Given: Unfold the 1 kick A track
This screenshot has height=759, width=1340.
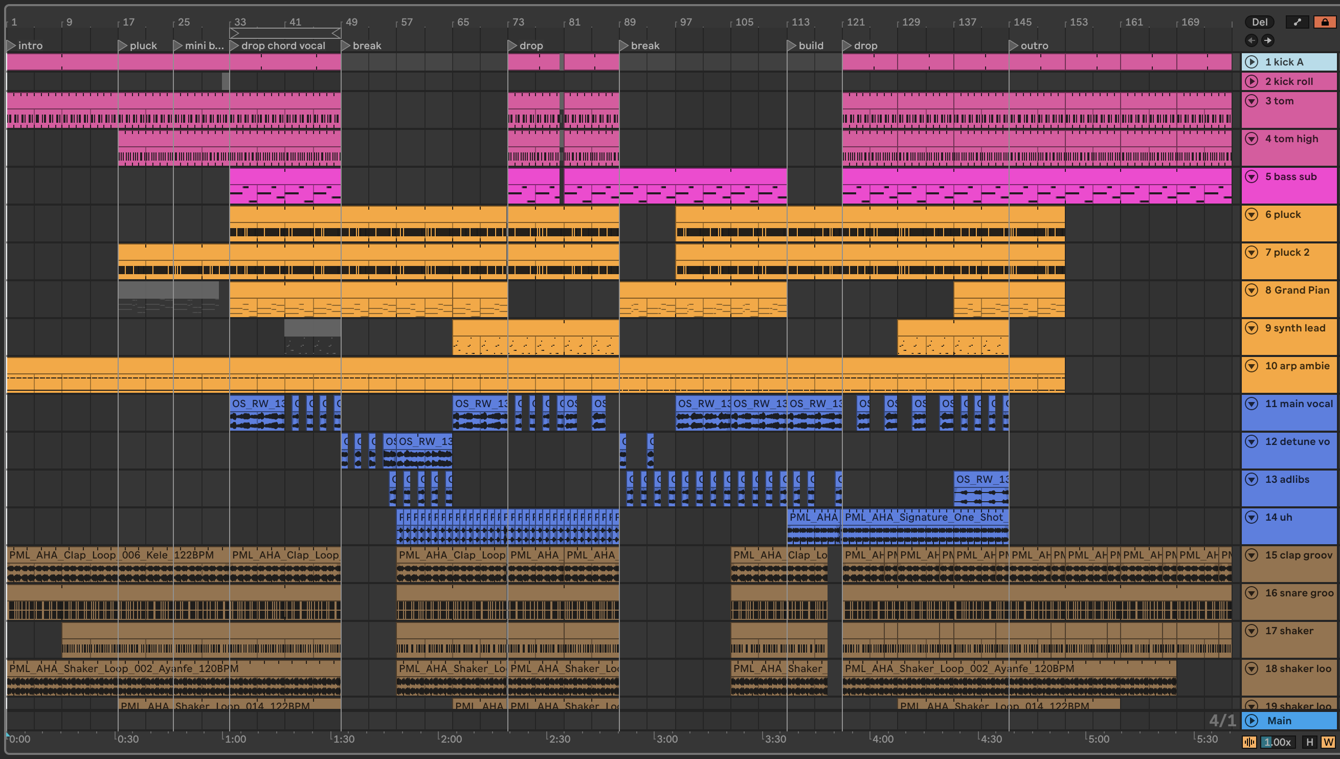Looking at the screenshot, I should 1252,62.
